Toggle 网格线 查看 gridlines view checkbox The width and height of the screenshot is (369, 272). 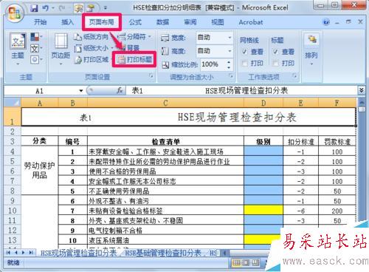click(x=244, y=52)
